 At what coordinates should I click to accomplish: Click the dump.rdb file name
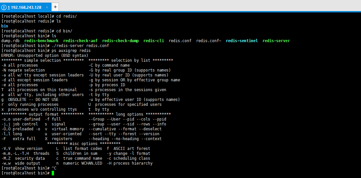tap(10, 40)
